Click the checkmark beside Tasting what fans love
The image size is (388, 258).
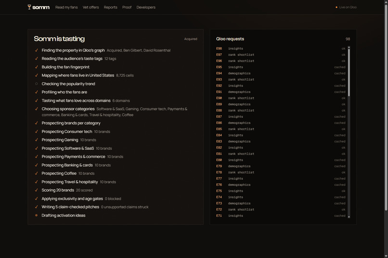pos(37,100)
